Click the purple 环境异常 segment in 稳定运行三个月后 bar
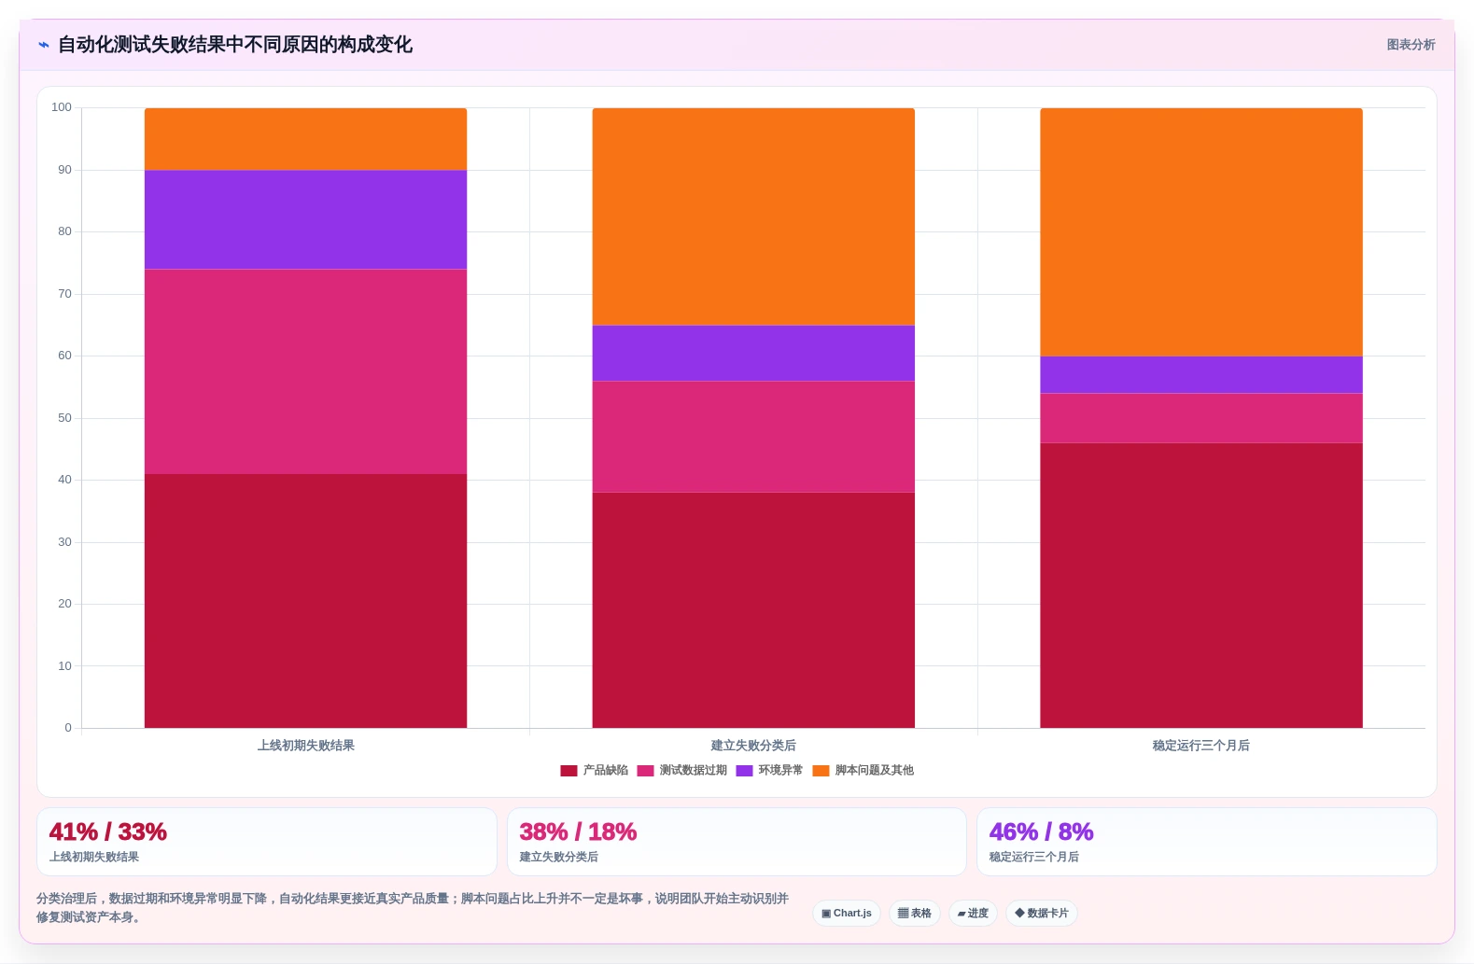1474x964 pixels. 1201,374
